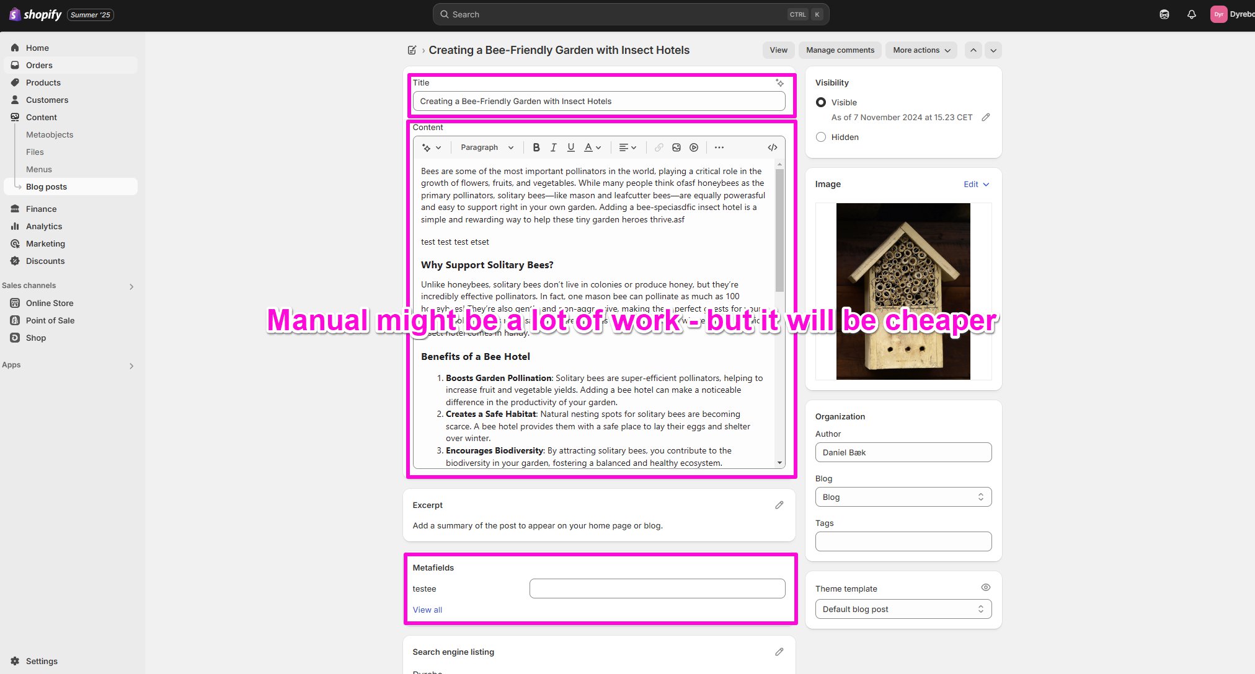This screenshot has height=674, width=1255.
Task: Edit visibility date pencil icon
Action: point(985,117)
